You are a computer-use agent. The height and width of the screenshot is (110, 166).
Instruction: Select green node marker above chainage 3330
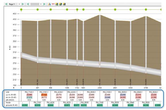coord(130,9)
